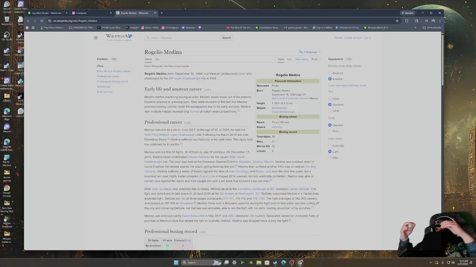Click Create account link
476x267 pixels.
tap(353, 38)
